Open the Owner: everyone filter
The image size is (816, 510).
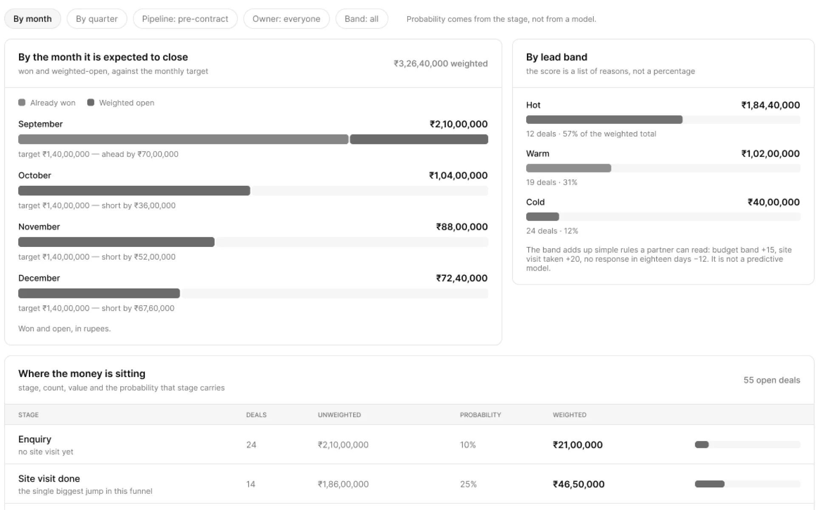tap(286, 19)
